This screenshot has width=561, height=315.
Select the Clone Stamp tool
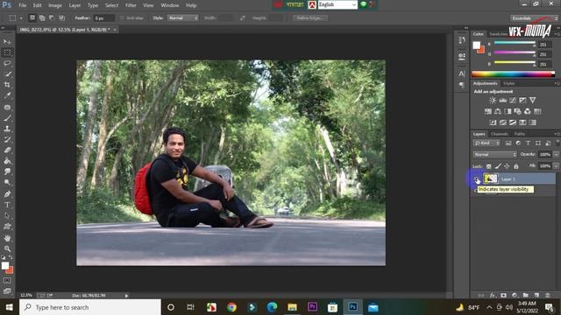(7, 129)
